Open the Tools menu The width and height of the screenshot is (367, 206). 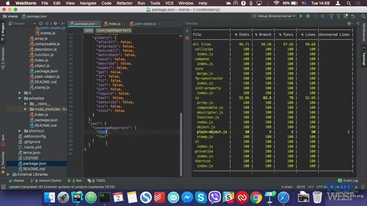155,3
